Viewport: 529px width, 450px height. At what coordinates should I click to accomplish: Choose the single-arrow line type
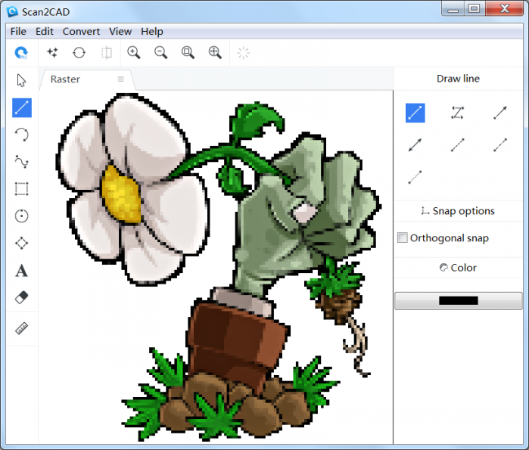click(x=500, y=113)
